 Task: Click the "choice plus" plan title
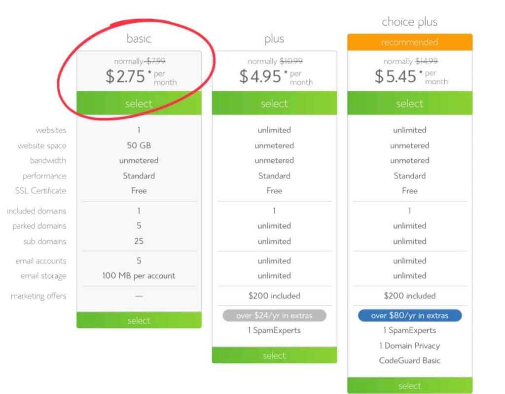[x=409, y=22]
